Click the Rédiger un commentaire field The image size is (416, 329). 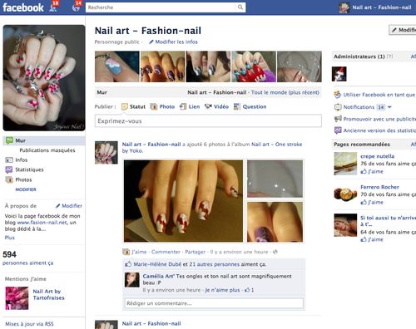[x=214, y=303]
